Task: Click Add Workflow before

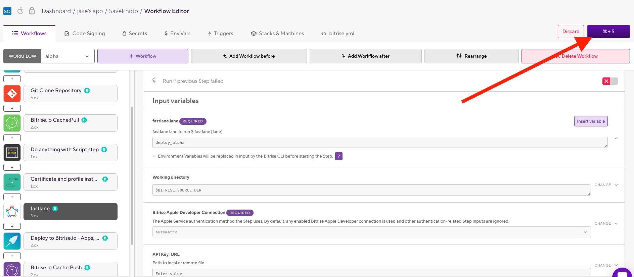Action: (249, 56)
